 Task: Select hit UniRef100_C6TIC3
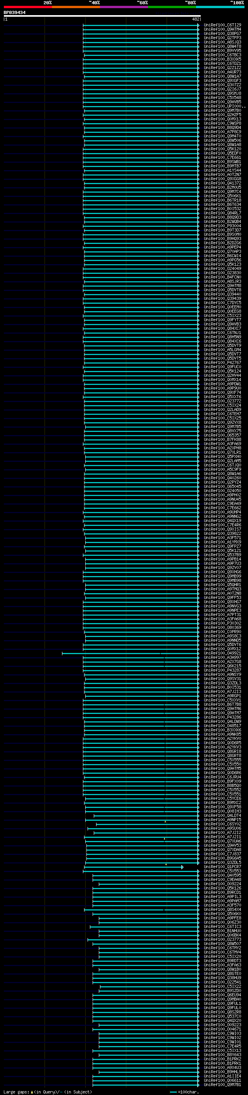coord(222,927)
